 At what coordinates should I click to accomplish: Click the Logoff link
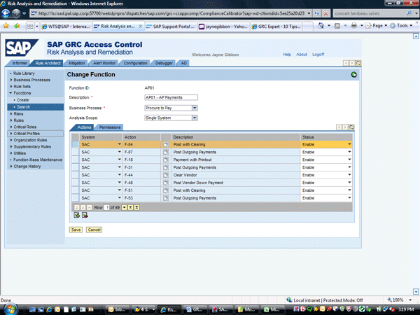(x=318, y=54)
